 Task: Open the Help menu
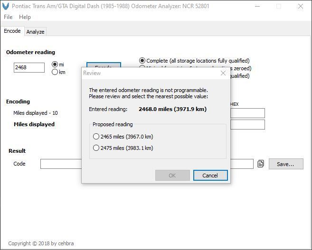pyautogui.click(x=25, y=17)
